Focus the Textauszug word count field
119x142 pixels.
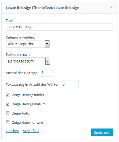pos(70,84)
